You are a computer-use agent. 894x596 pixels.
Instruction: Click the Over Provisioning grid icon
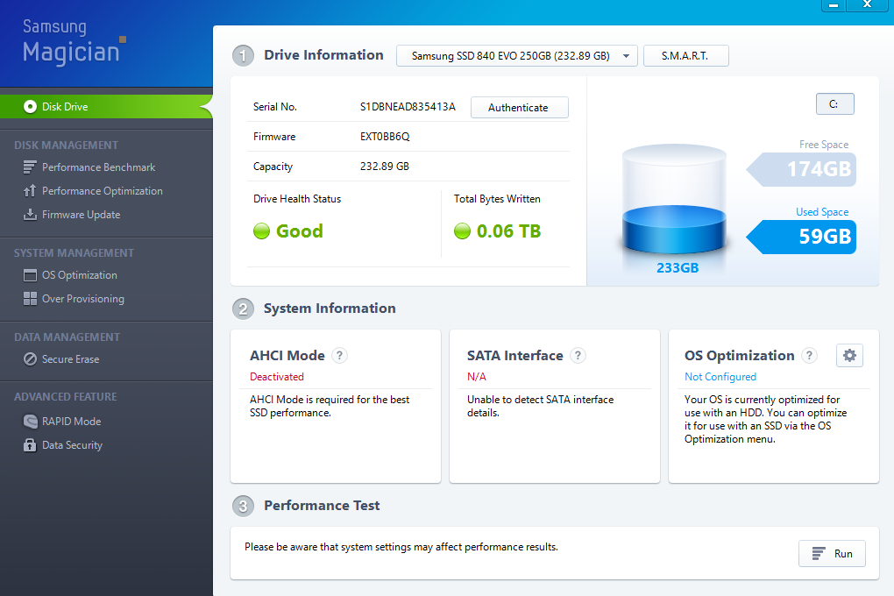tap(30, 299)
